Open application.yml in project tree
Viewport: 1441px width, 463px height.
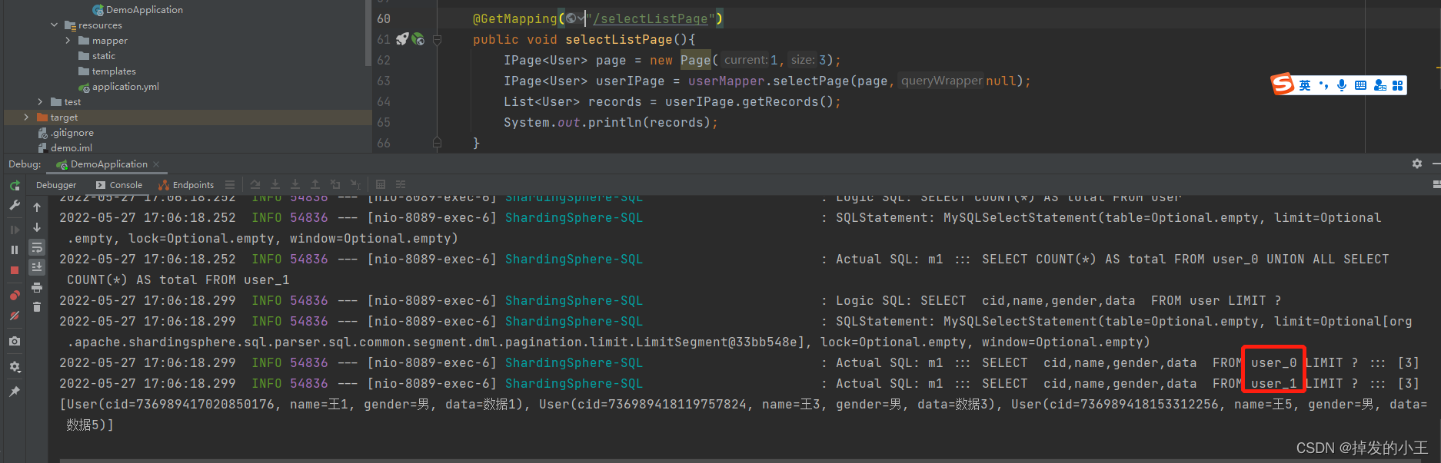pos(125,87)
